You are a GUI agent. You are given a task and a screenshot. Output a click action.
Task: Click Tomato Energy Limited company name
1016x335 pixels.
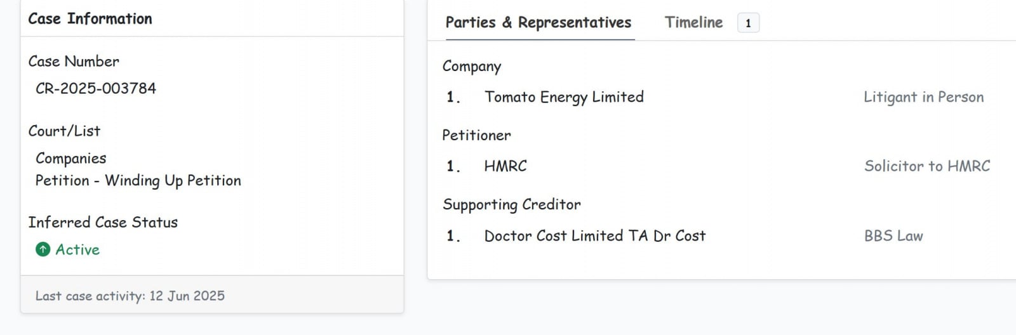pos(564,97)
